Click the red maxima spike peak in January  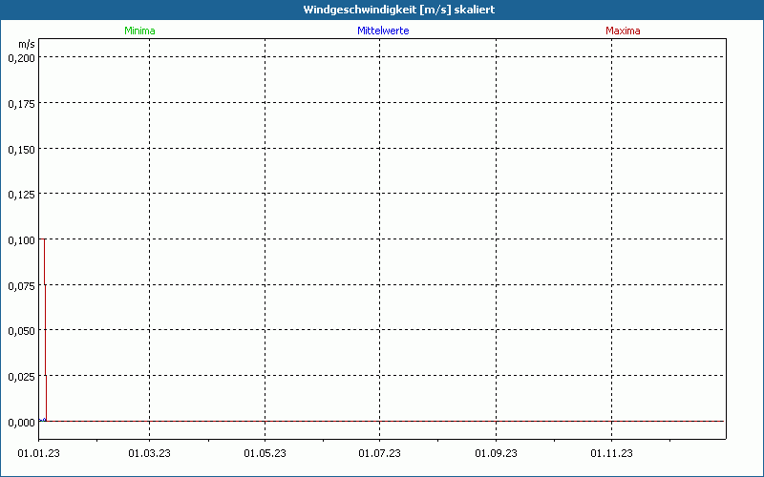[44, 239]
